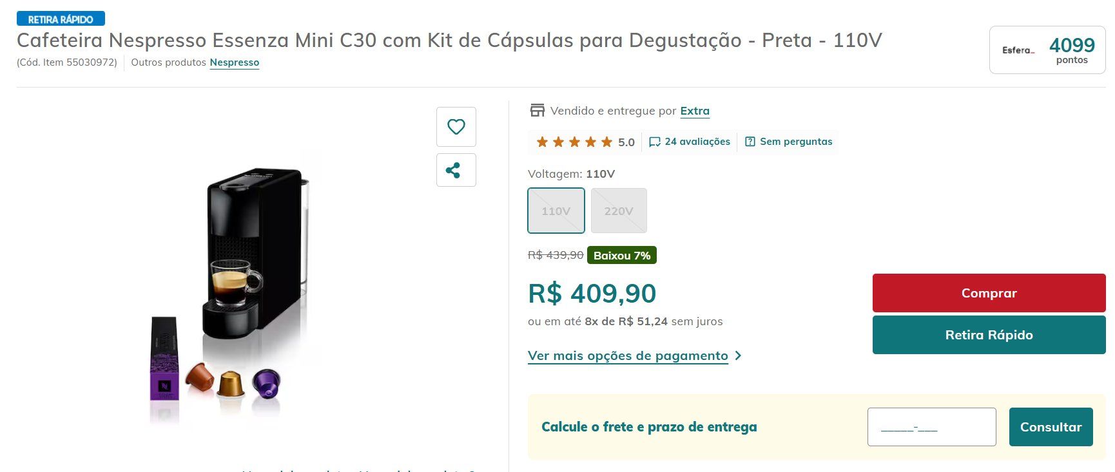
Task: Select the 110V voltage option
Action: (x=556, y=211)
